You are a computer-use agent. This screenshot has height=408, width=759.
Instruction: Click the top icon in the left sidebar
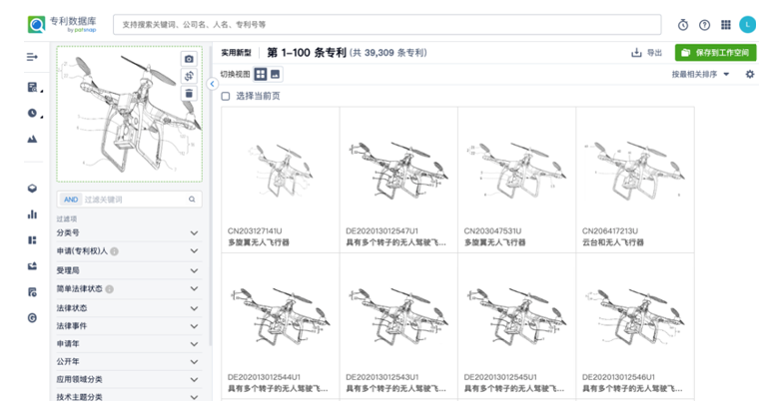pos(32,56)
